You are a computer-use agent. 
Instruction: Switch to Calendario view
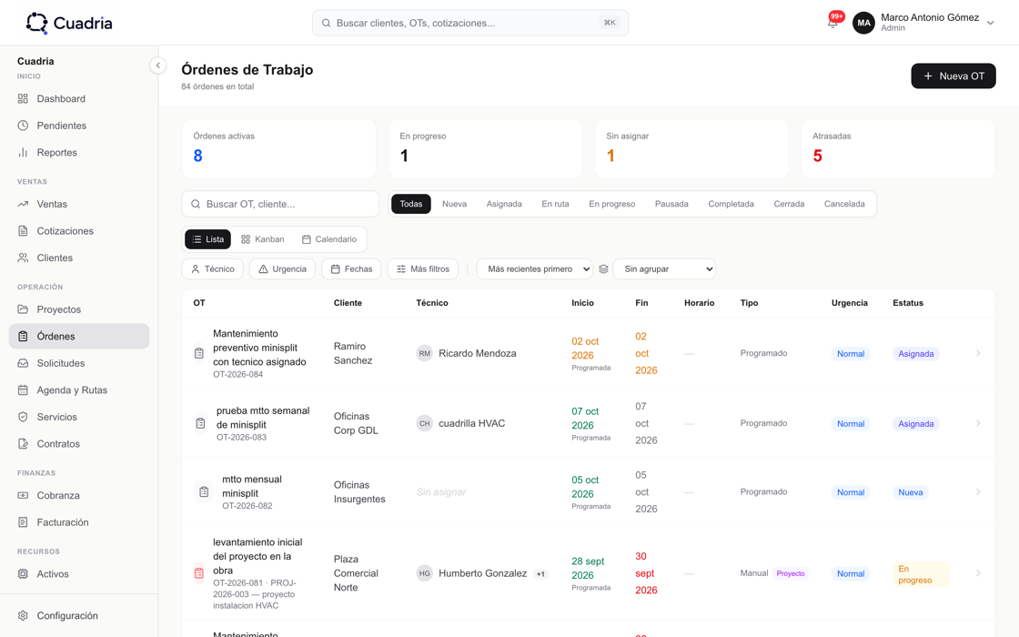coord(329,239)
